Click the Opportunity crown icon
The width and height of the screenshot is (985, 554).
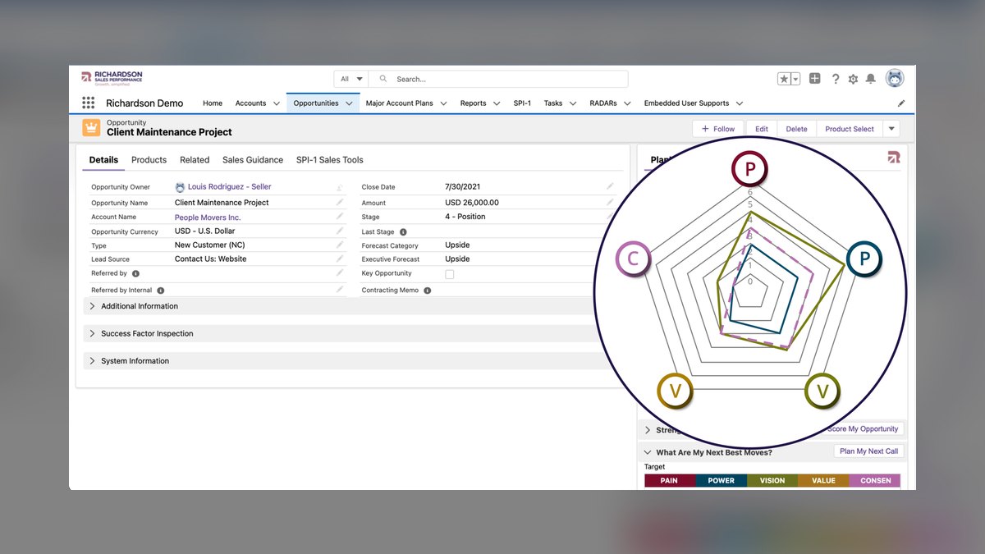(x=91, y=128)
